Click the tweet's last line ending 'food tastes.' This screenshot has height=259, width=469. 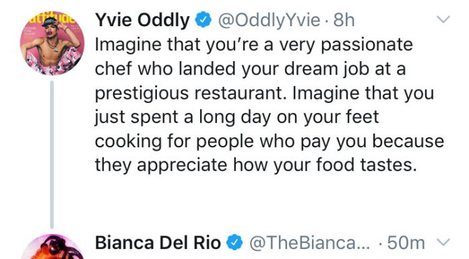[x=256, y=165]
